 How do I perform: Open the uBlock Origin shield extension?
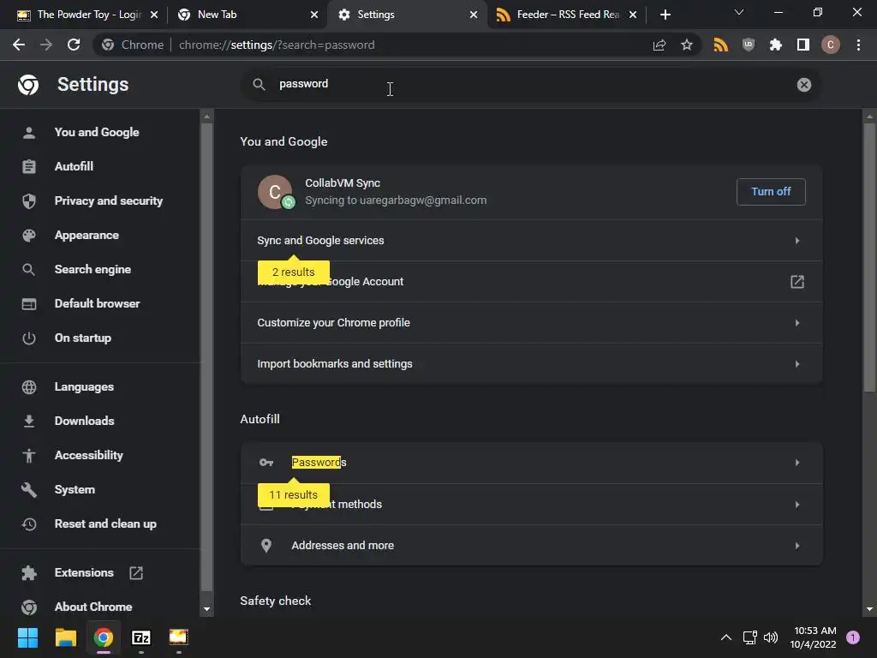749,45
